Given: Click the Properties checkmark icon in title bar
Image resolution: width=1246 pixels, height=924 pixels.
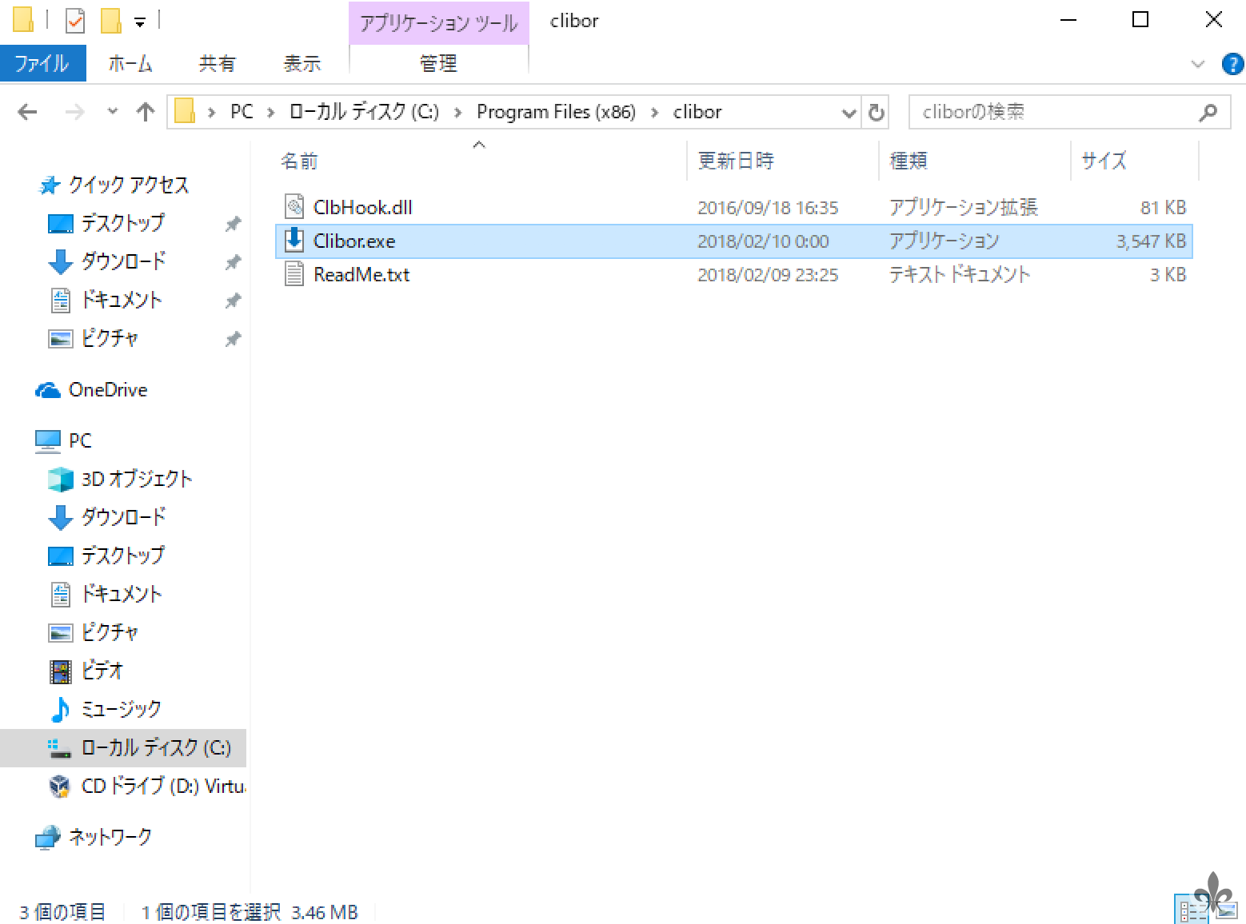Looking at the screenshot, I should coord(75,21).
